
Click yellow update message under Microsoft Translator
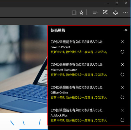coord(79,75)
